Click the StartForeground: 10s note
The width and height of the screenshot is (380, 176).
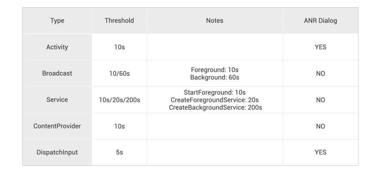(x=215, y=93)
